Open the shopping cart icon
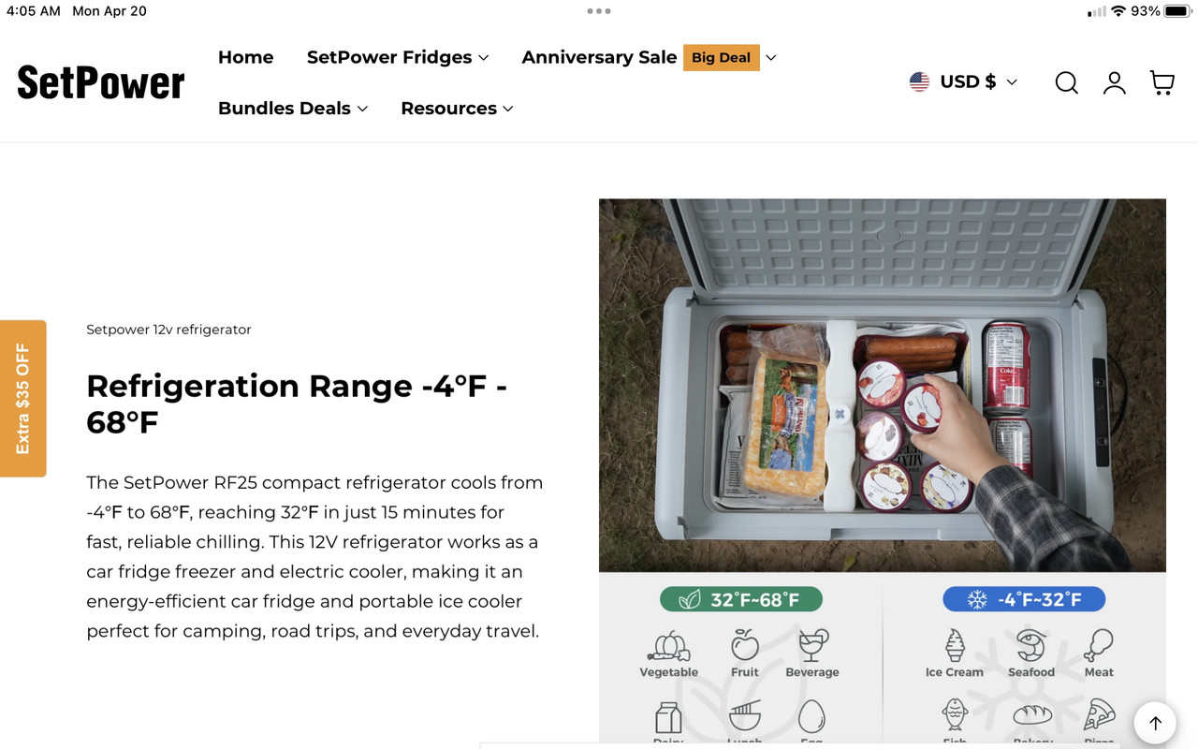 pyautogui.click(x=1162, y=82)
